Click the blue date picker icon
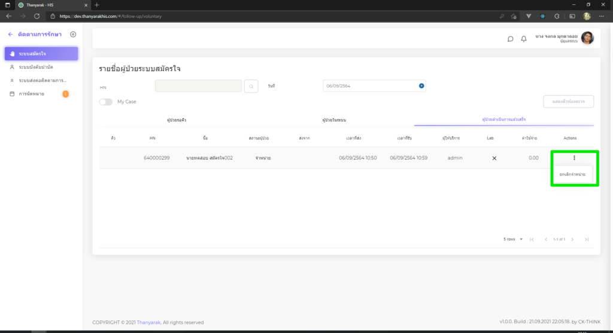This screenshot has width=613, height=333. click(421, 86)
